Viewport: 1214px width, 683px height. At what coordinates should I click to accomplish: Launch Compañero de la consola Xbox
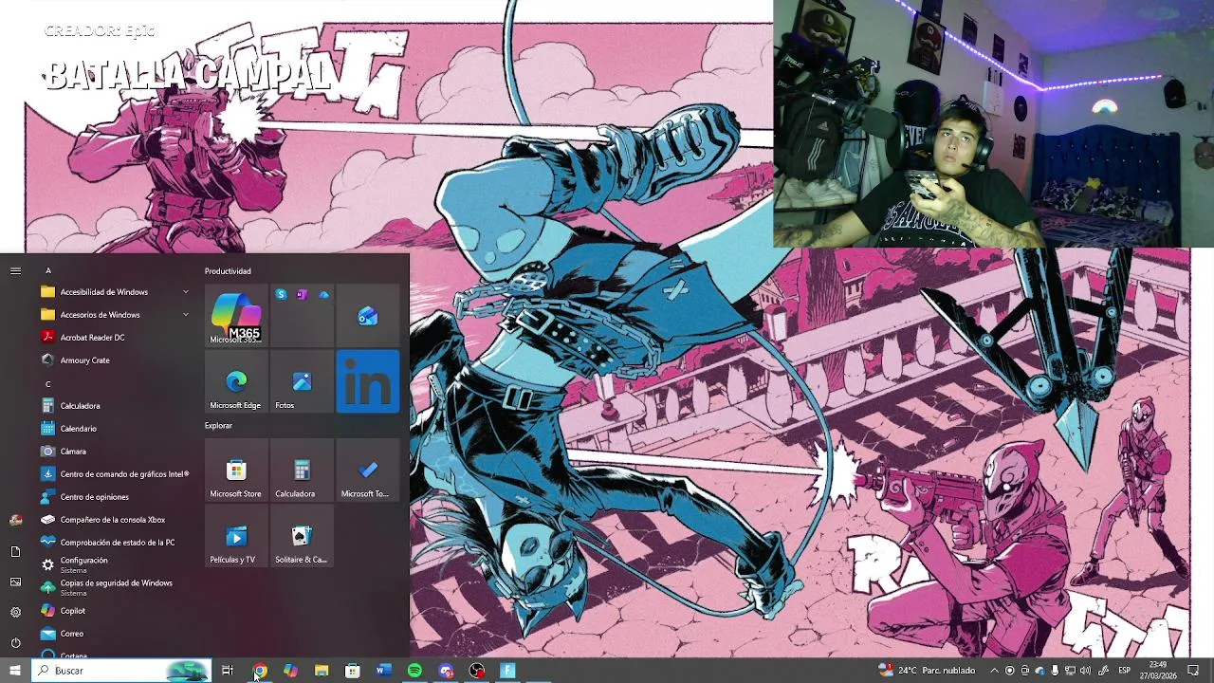pyautogui.click(x=114, y=519)
